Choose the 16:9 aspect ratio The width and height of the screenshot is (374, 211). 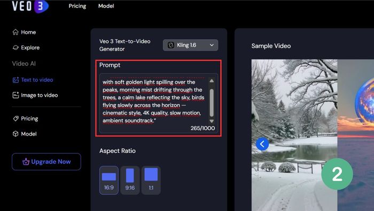[109, 180]
